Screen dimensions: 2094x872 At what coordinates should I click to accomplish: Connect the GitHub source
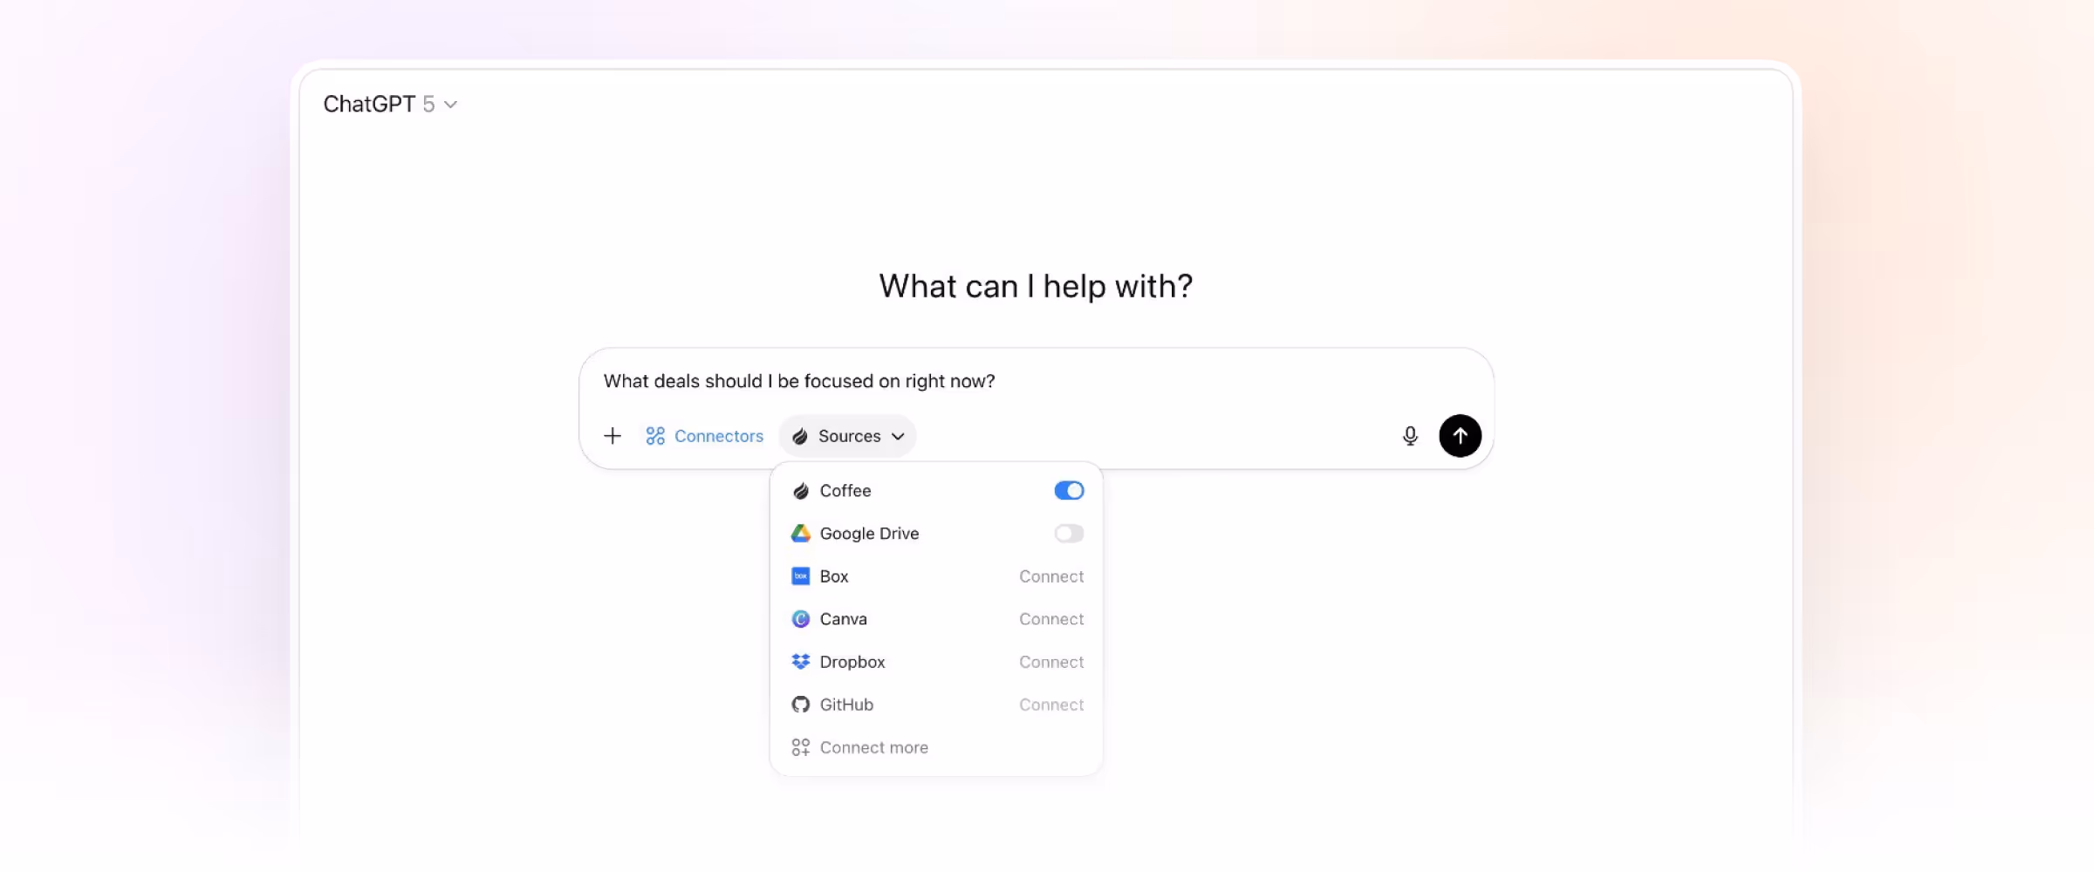(x=1051, y=705)
